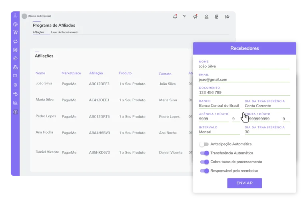The image size is (307, 204).
Task: Open the notifications bell icon
Action: tap(175, 17)
